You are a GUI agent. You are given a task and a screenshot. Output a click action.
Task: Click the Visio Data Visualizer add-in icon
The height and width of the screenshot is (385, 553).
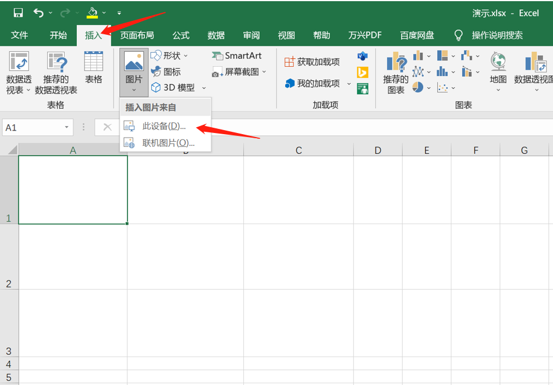coord(363,56)
